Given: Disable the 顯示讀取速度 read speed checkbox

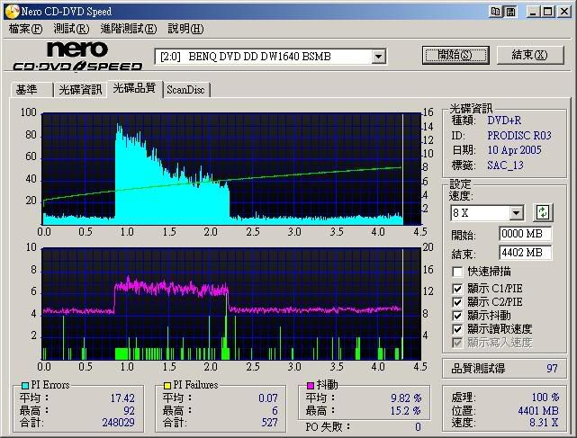Looking at the screenshot, I should (457, 329).
